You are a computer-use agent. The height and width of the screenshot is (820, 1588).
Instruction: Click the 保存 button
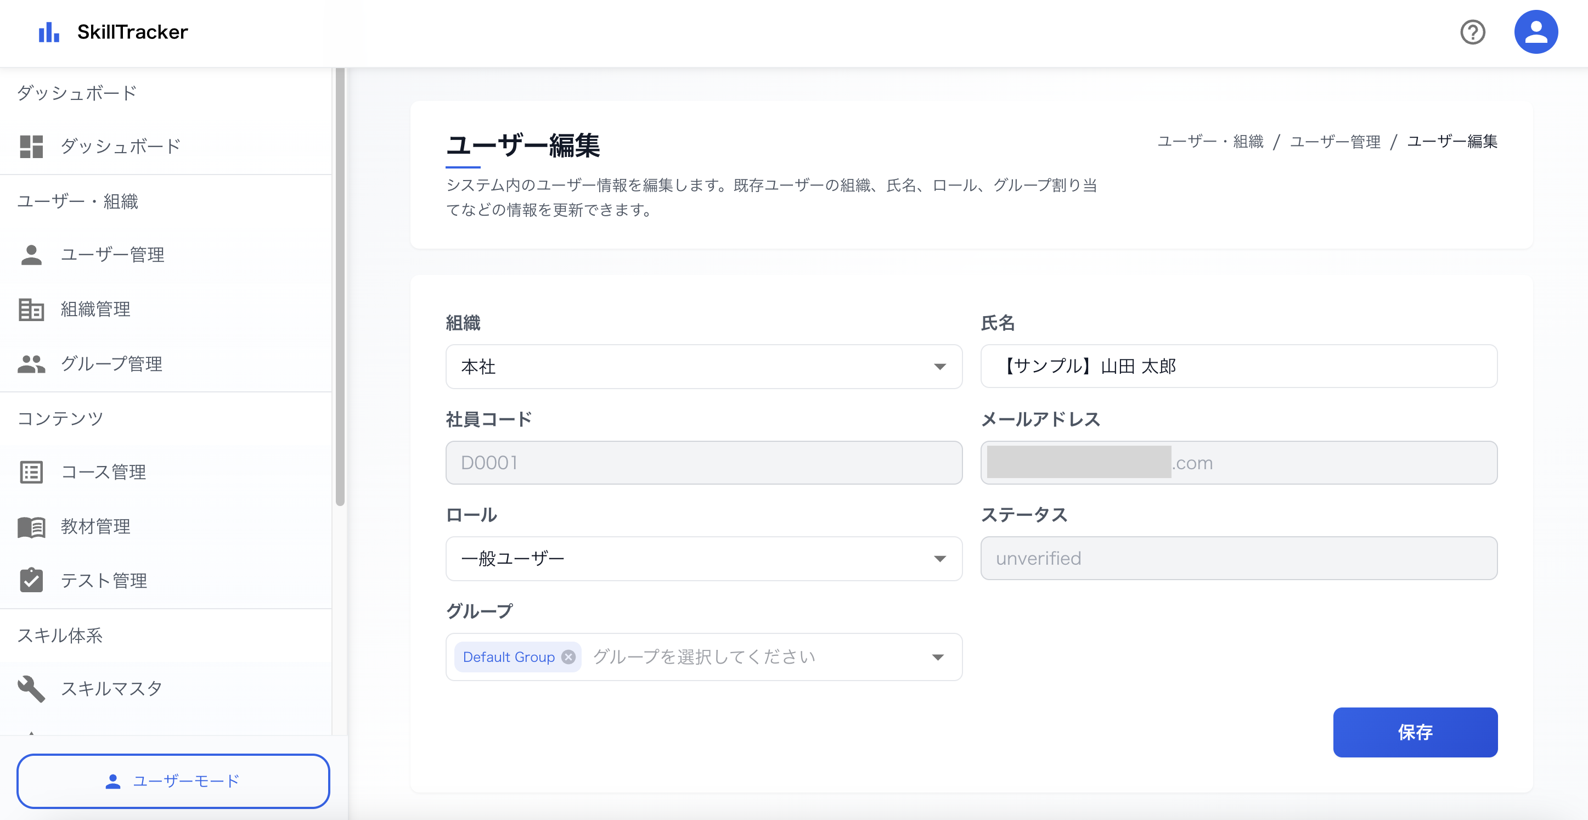pos(1415,732)
